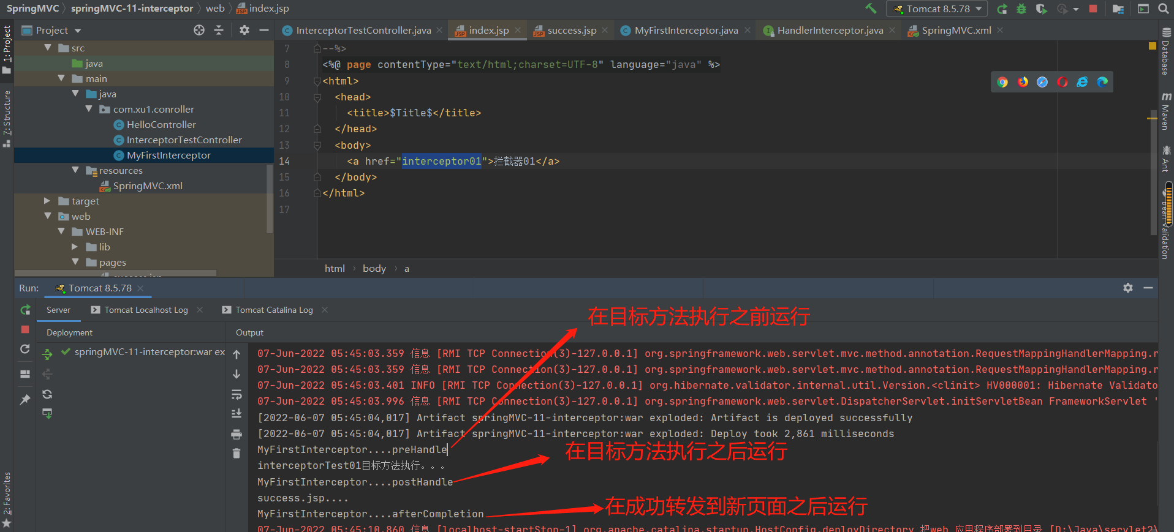This screenshot has width=1174, height=532.
Task: Click the Rerun icon in top toolbar
Action: click(1002, 9)
